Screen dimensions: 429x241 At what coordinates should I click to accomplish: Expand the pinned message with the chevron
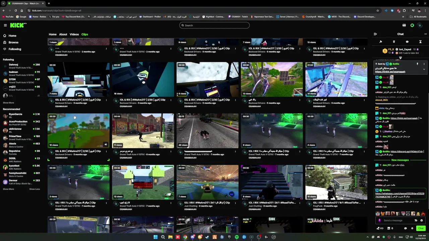pos(424,70)
